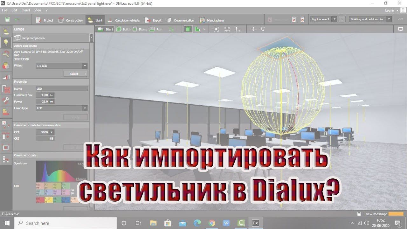The width and height of the screenshot is (407, 229).
Task: Switch to the Export tab
Action: pos(153,20)
